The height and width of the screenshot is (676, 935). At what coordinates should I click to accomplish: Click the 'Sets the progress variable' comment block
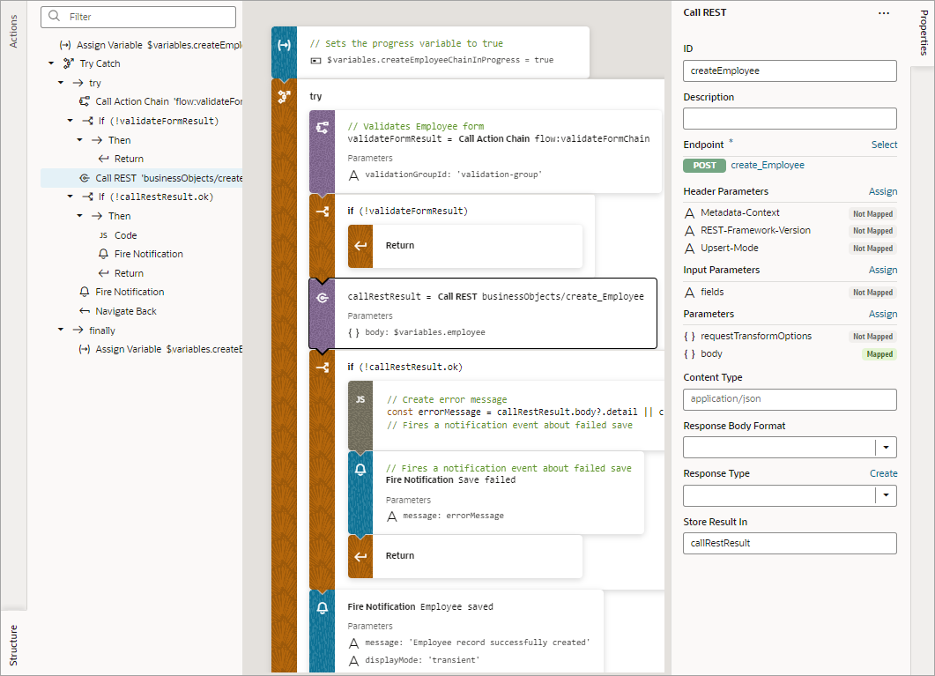[431, 53]
